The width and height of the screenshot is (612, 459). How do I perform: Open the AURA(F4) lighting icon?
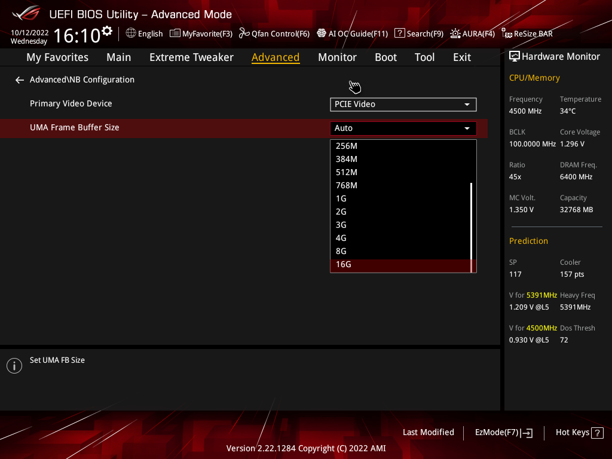[x=455, y=33]
